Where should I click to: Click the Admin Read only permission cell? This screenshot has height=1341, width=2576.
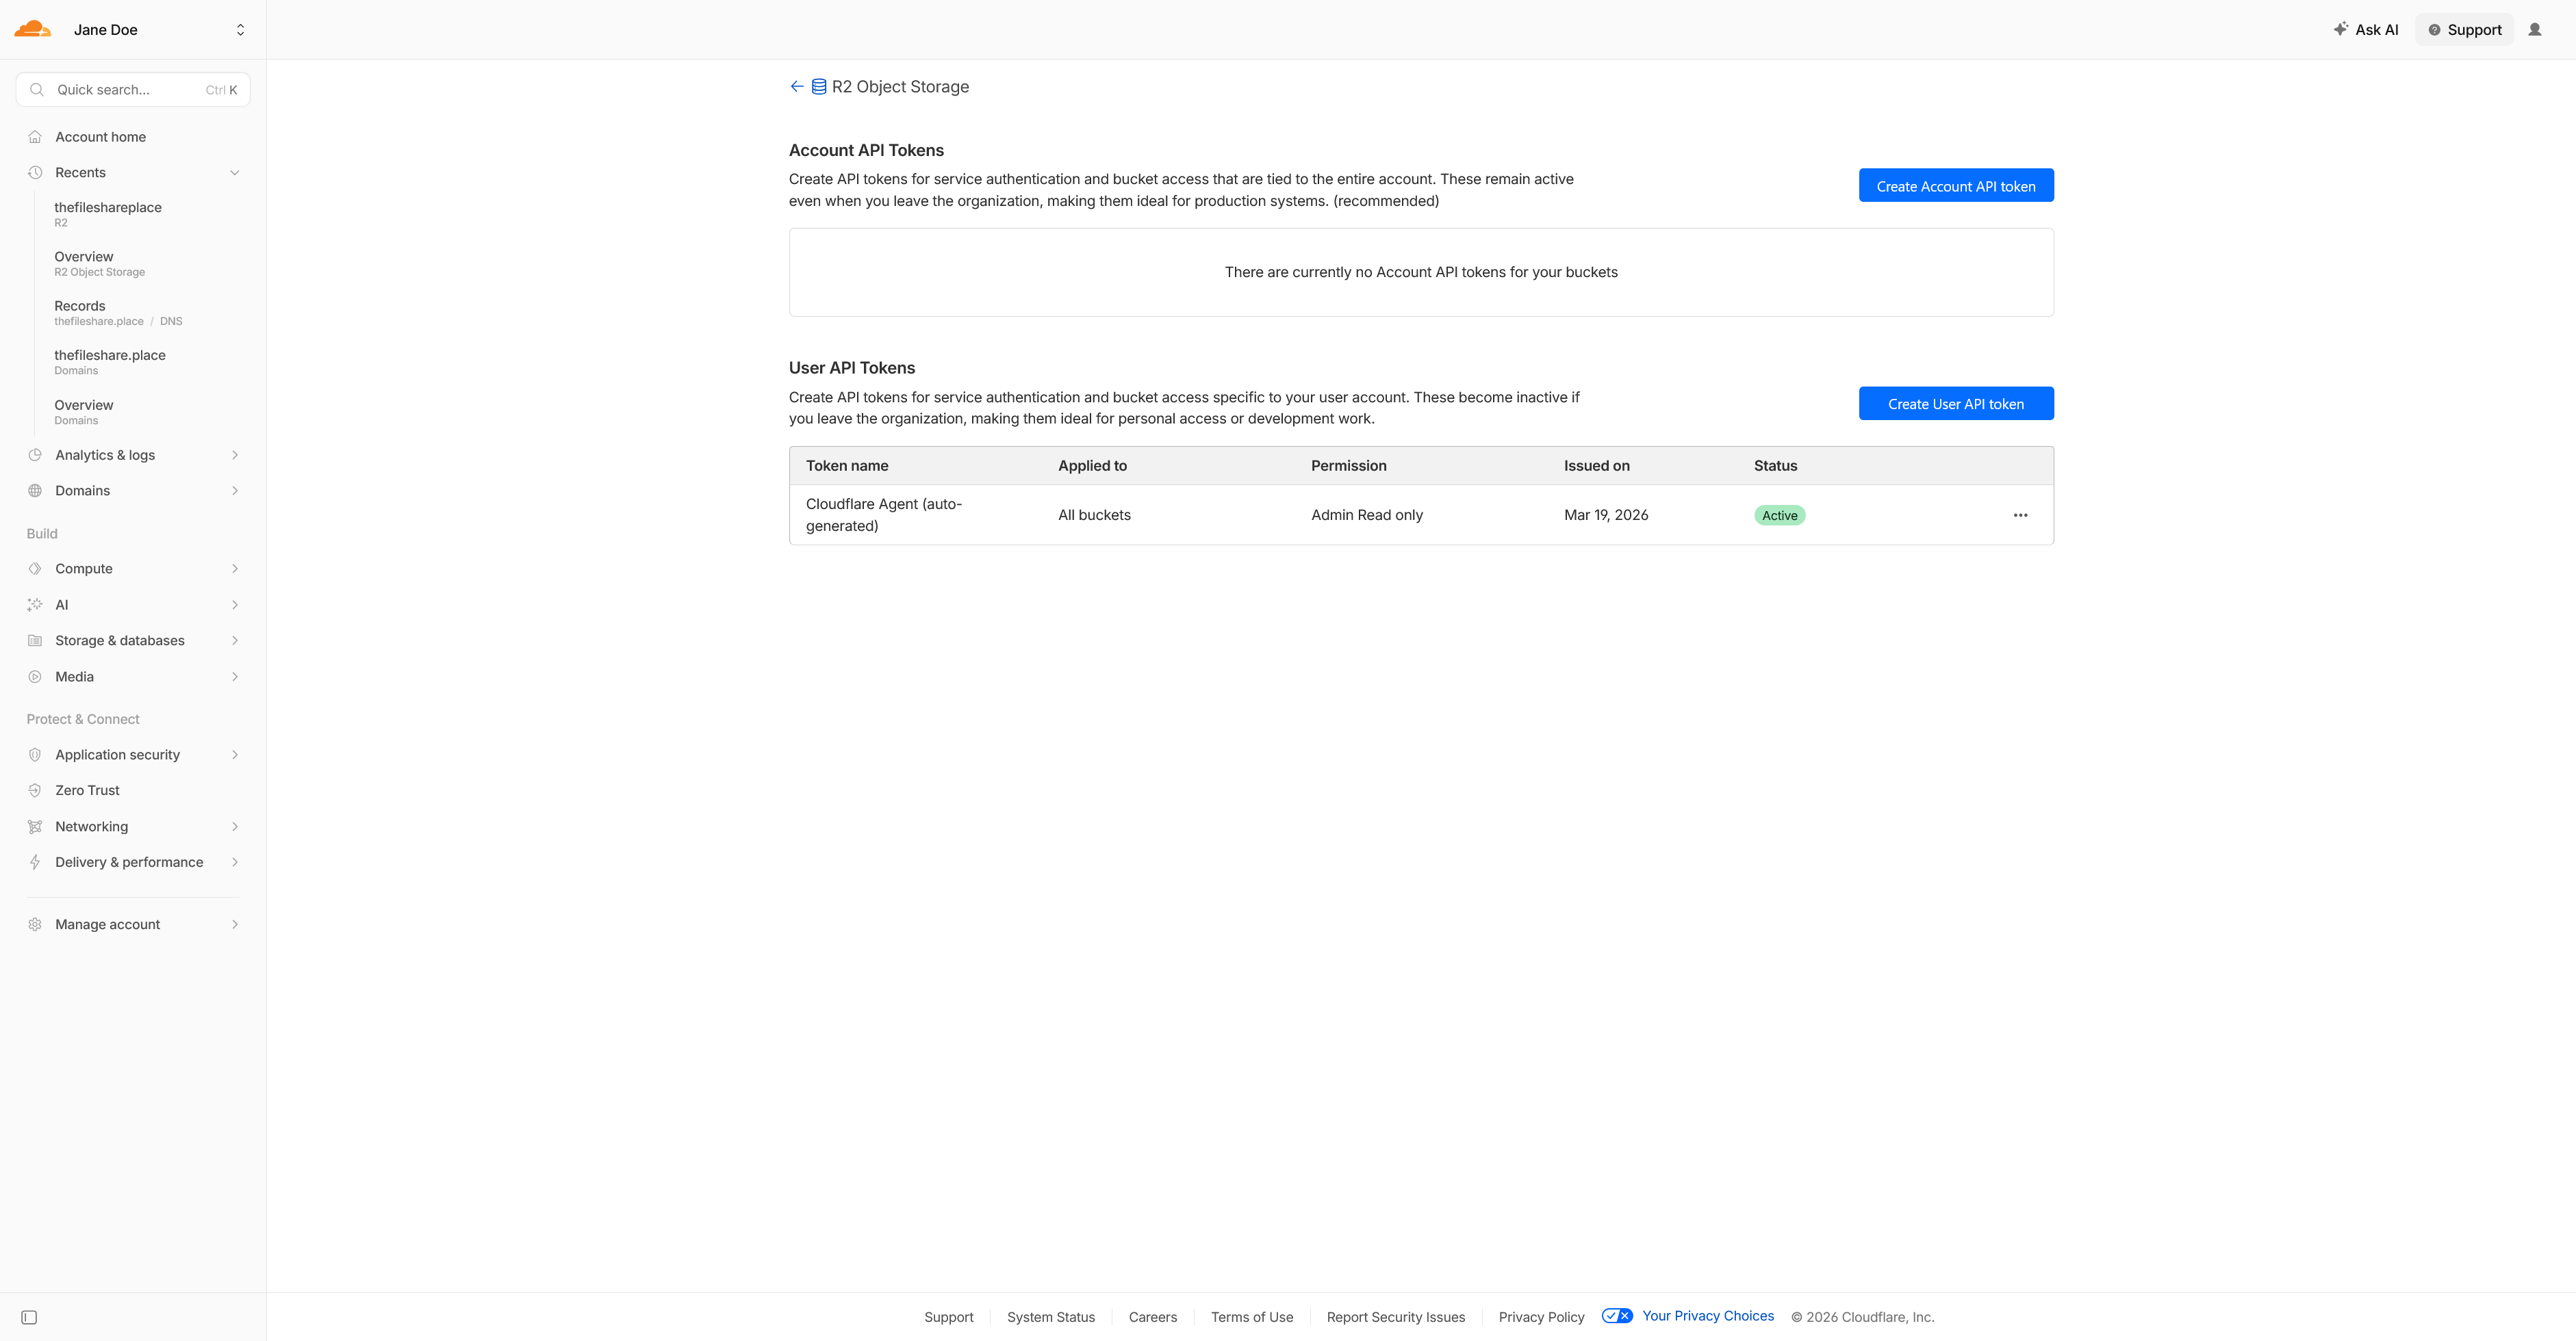(1367, 516)
